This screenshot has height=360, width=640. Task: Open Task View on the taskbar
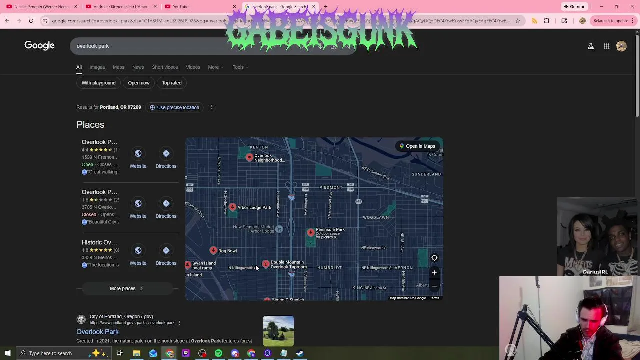(120, 353)
